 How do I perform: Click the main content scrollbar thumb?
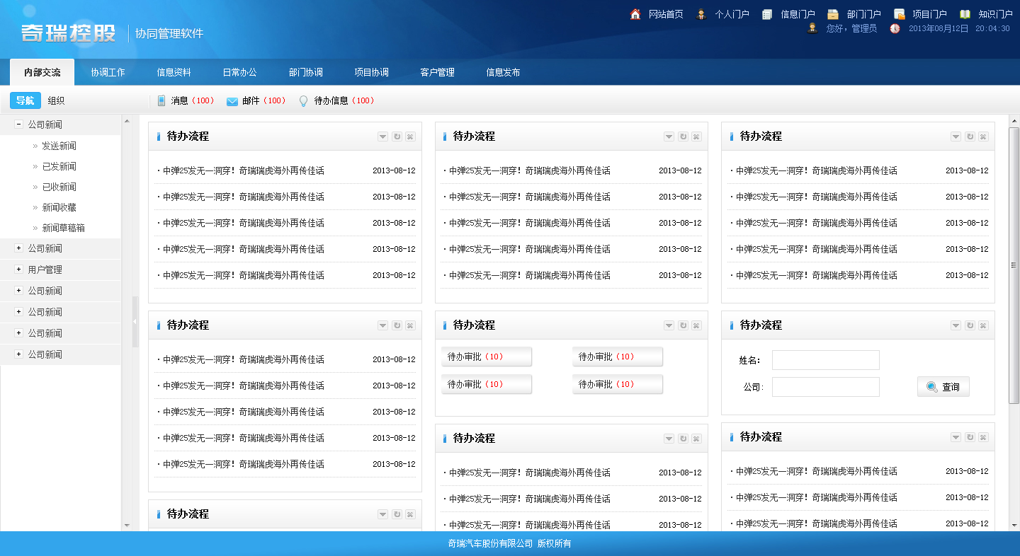pos(1014,265)
